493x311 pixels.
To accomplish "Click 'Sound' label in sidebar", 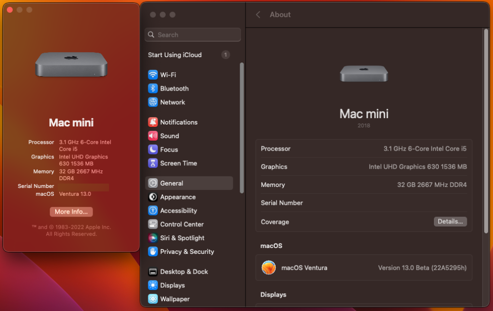I will (170, 136).
